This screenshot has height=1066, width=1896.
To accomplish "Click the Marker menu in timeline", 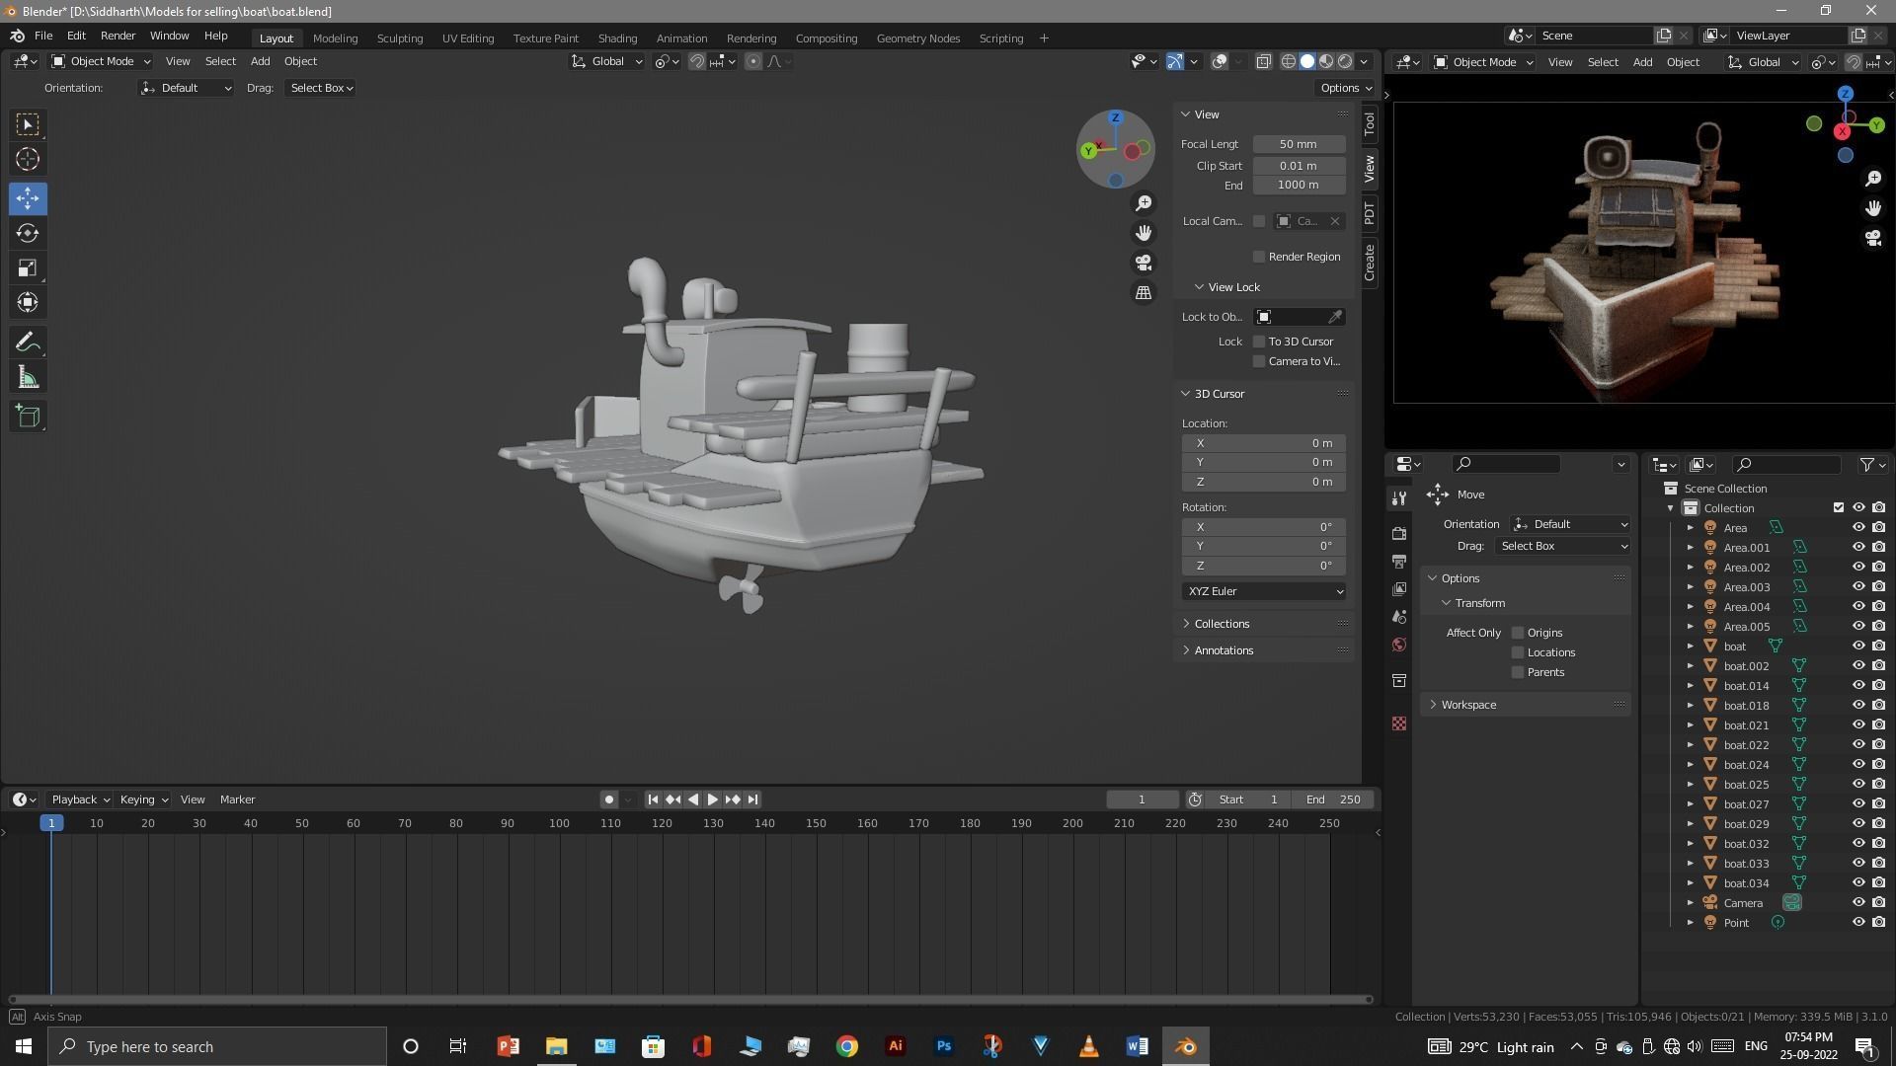I will pyautogui.click(x=237, y=799).
